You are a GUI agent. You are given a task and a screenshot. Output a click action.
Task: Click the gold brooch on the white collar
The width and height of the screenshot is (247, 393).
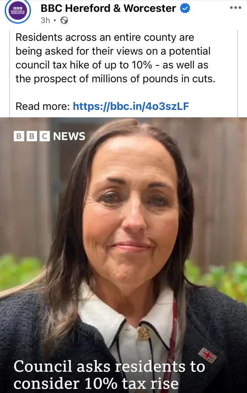click(144, 333)
